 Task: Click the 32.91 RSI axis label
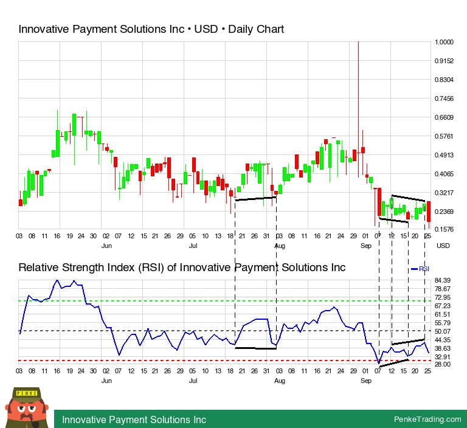coord(443,357)
